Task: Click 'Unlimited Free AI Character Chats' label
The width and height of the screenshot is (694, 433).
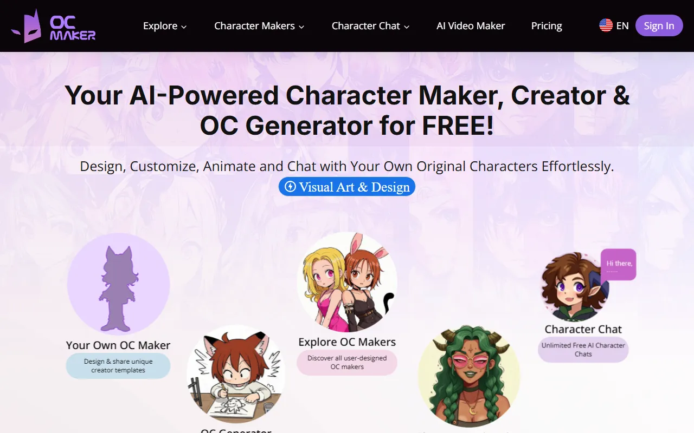Action: pos(583,350)
